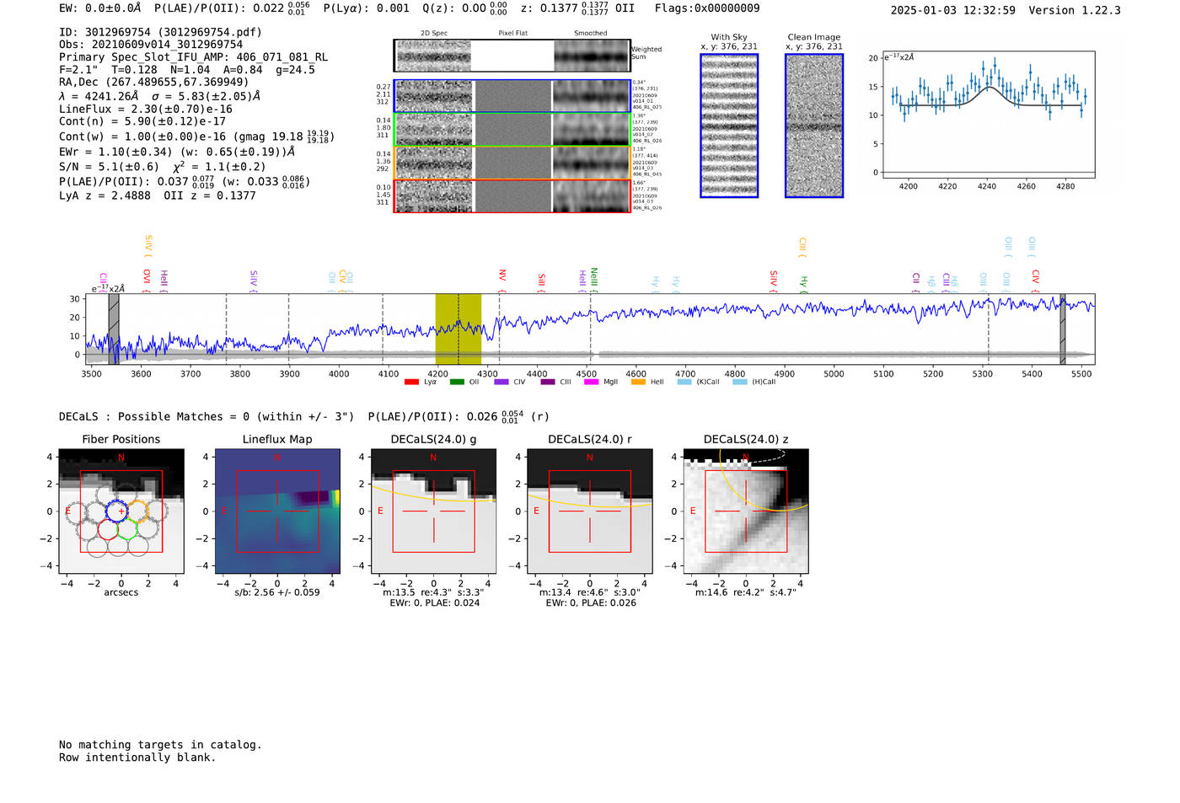The width and height of the screenshot is (1180, 803).
Task: Click the red Lyα legend swatch
Action: point(411,383)
